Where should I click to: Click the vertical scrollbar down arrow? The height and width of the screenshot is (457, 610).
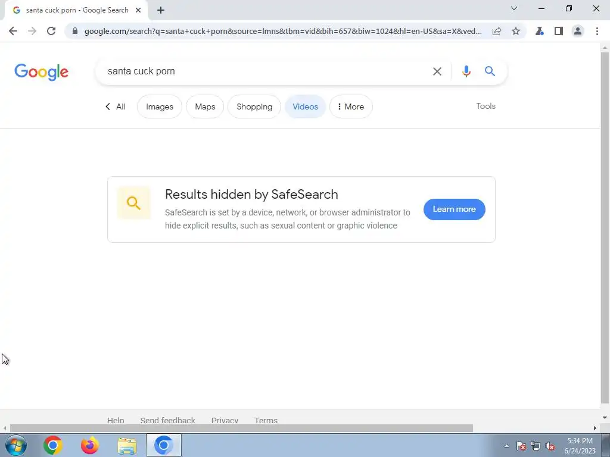point(605,418)
